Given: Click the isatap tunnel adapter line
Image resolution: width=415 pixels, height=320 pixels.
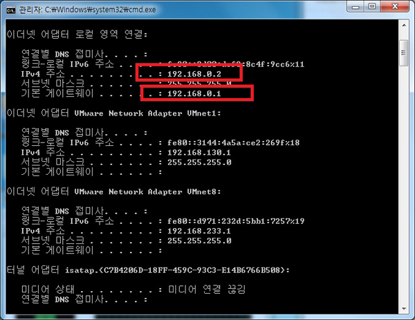Looking at the screenshot, I should pyautogui.click(x=148, y=270).
